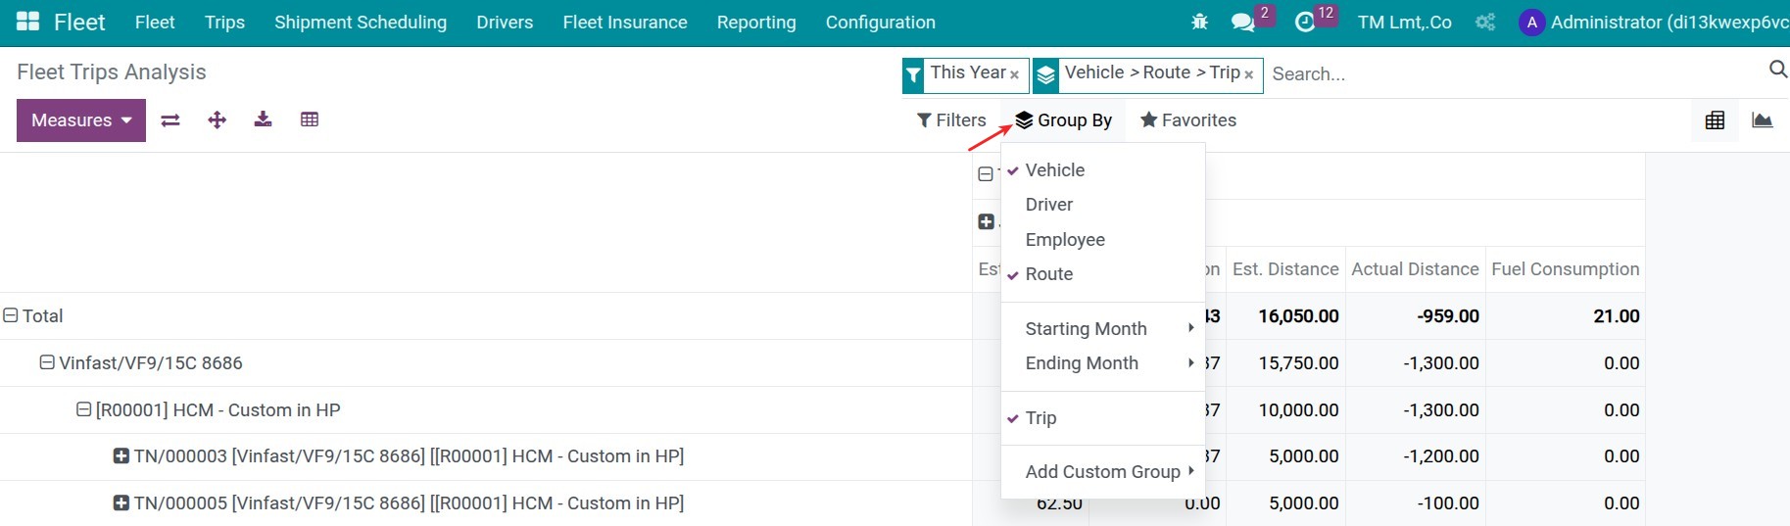Screen dimensions: 1790x526
Task: Open the Measures dropdown
Action: [81, 120]
